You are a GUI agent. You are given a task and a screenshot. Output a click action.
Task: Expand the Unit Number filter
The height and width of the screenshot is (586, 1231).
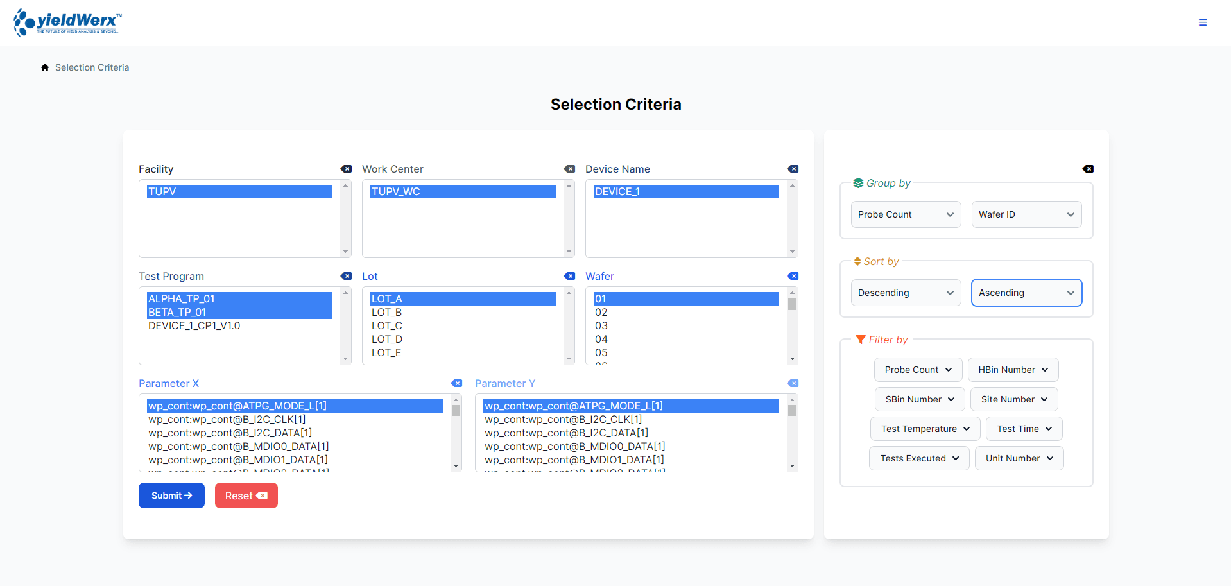click(x=1019, y=458)
